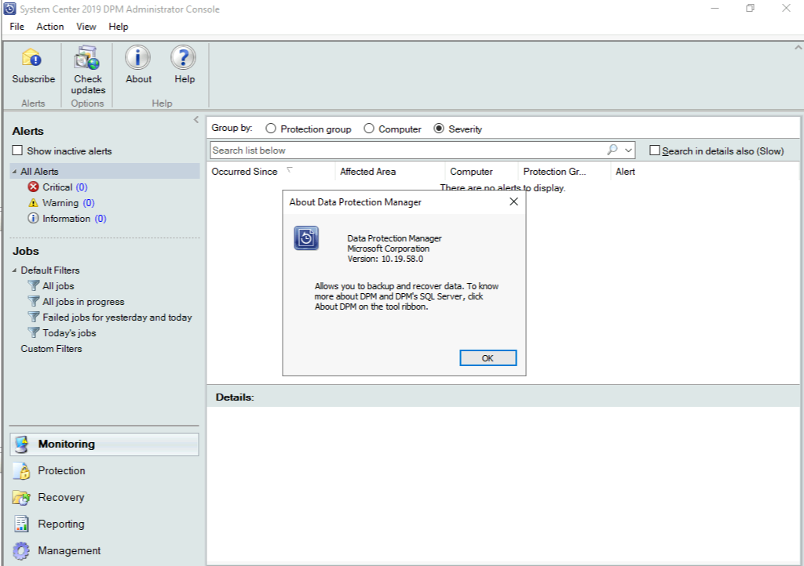Click the Subscribe alerts icon
The width and height of the screenshot is (804, 566).
click(31, 57)
